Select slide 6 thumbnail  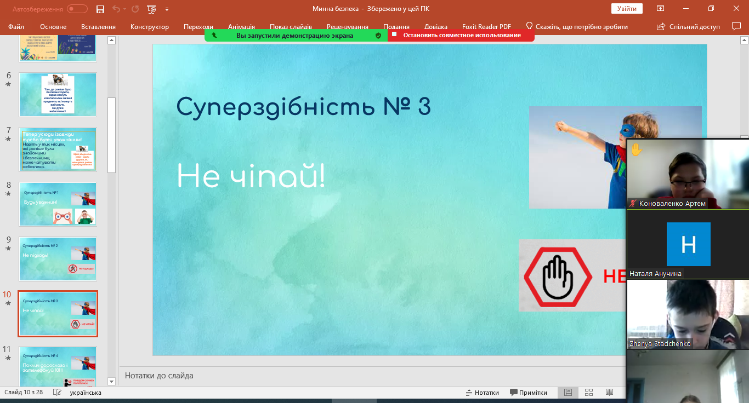pos(58,95)
